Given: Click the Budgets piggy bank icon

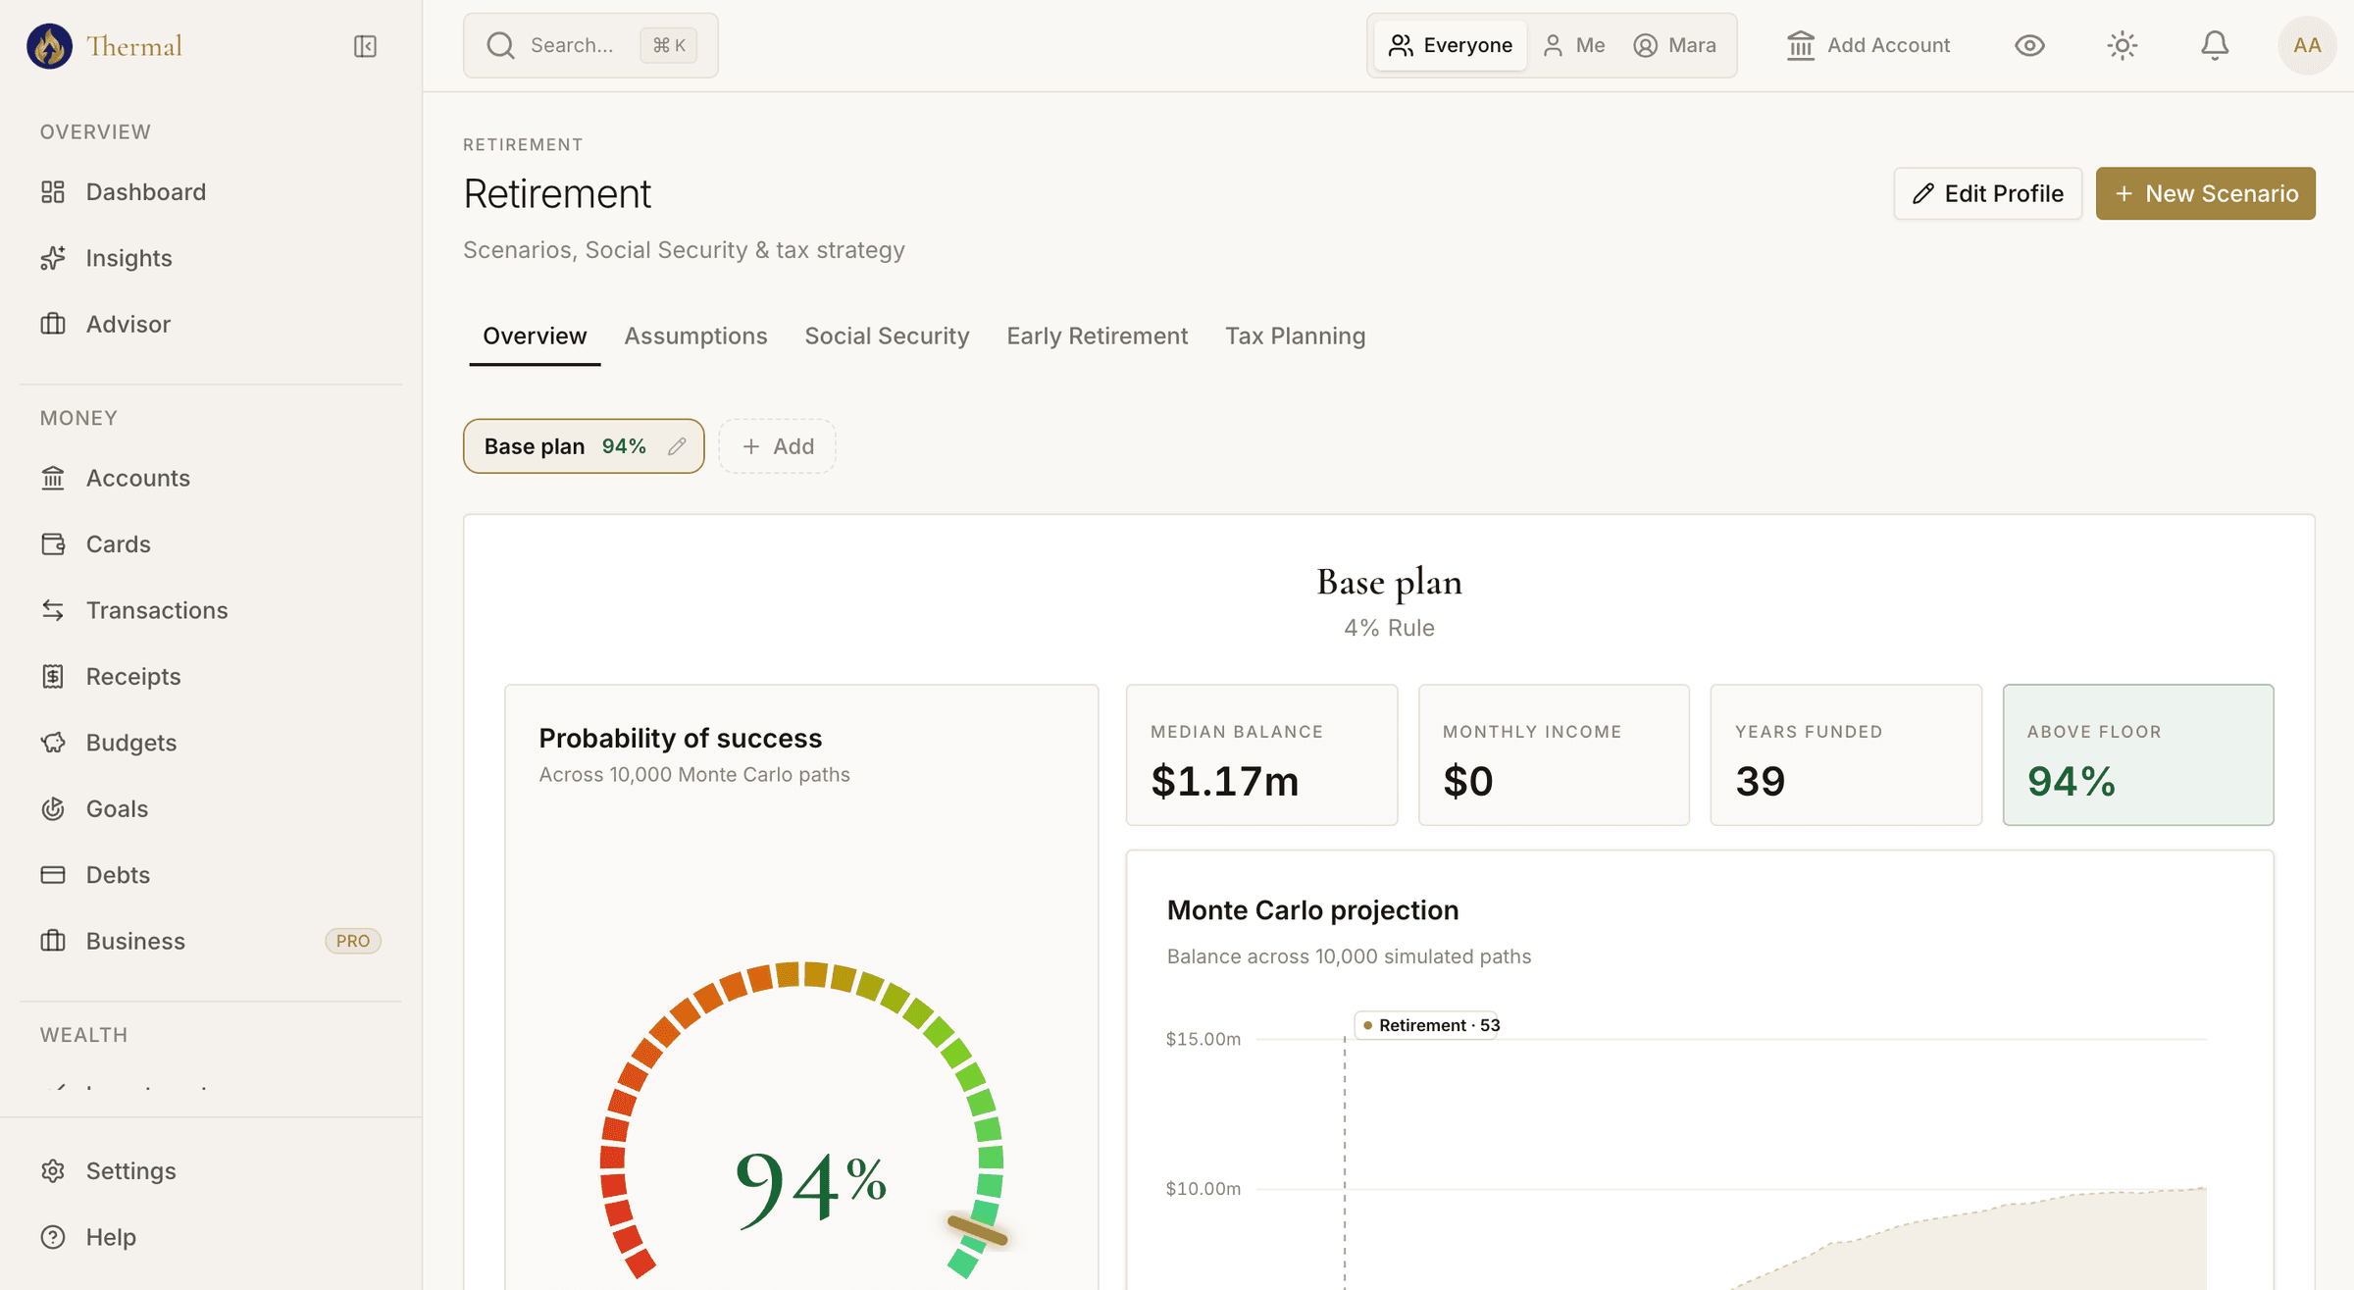Looking at the screenshot, I should [53, 743].
